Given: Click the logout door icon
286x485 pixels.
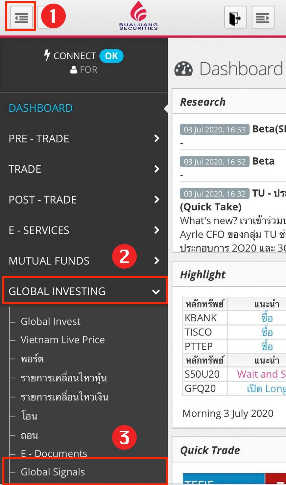Looking at the screenshot, I should click(235, 17).
